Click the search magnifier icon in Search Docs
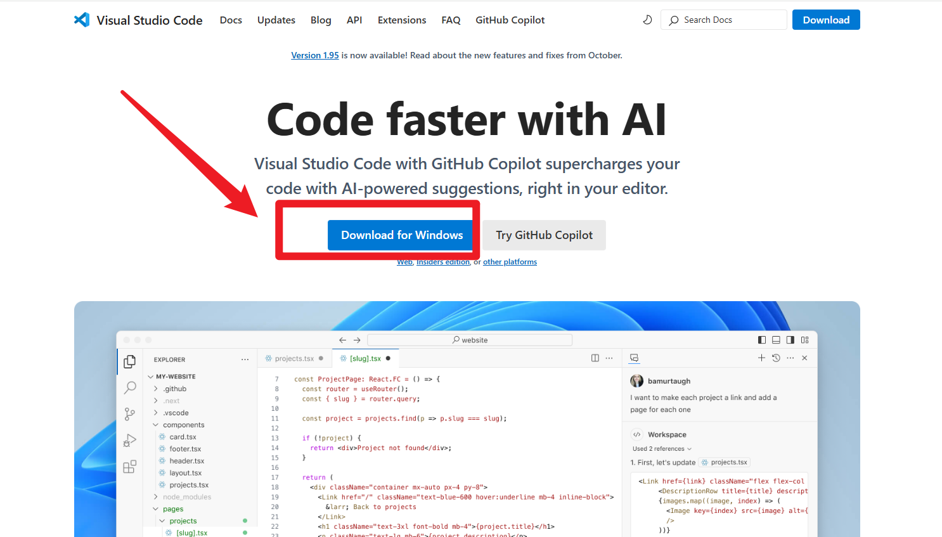Screen dimensions: 942x537 point(674,20)
